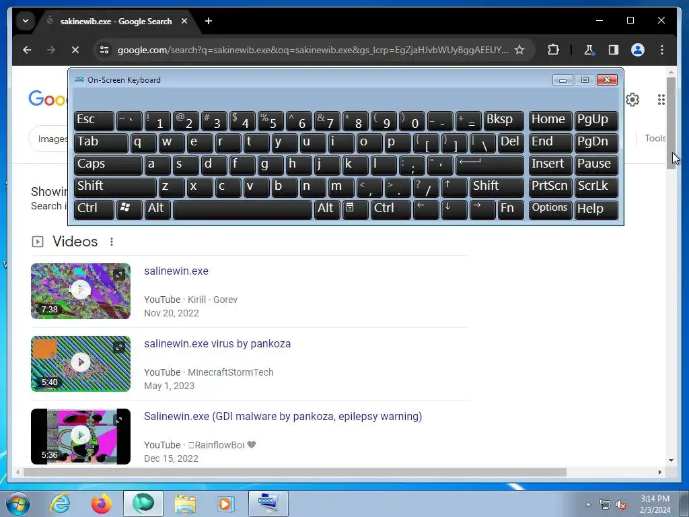The width and height of the screenshot is (689, 517).
Task: Expand the tab search dropdown
Action: (x=26, y=21)
